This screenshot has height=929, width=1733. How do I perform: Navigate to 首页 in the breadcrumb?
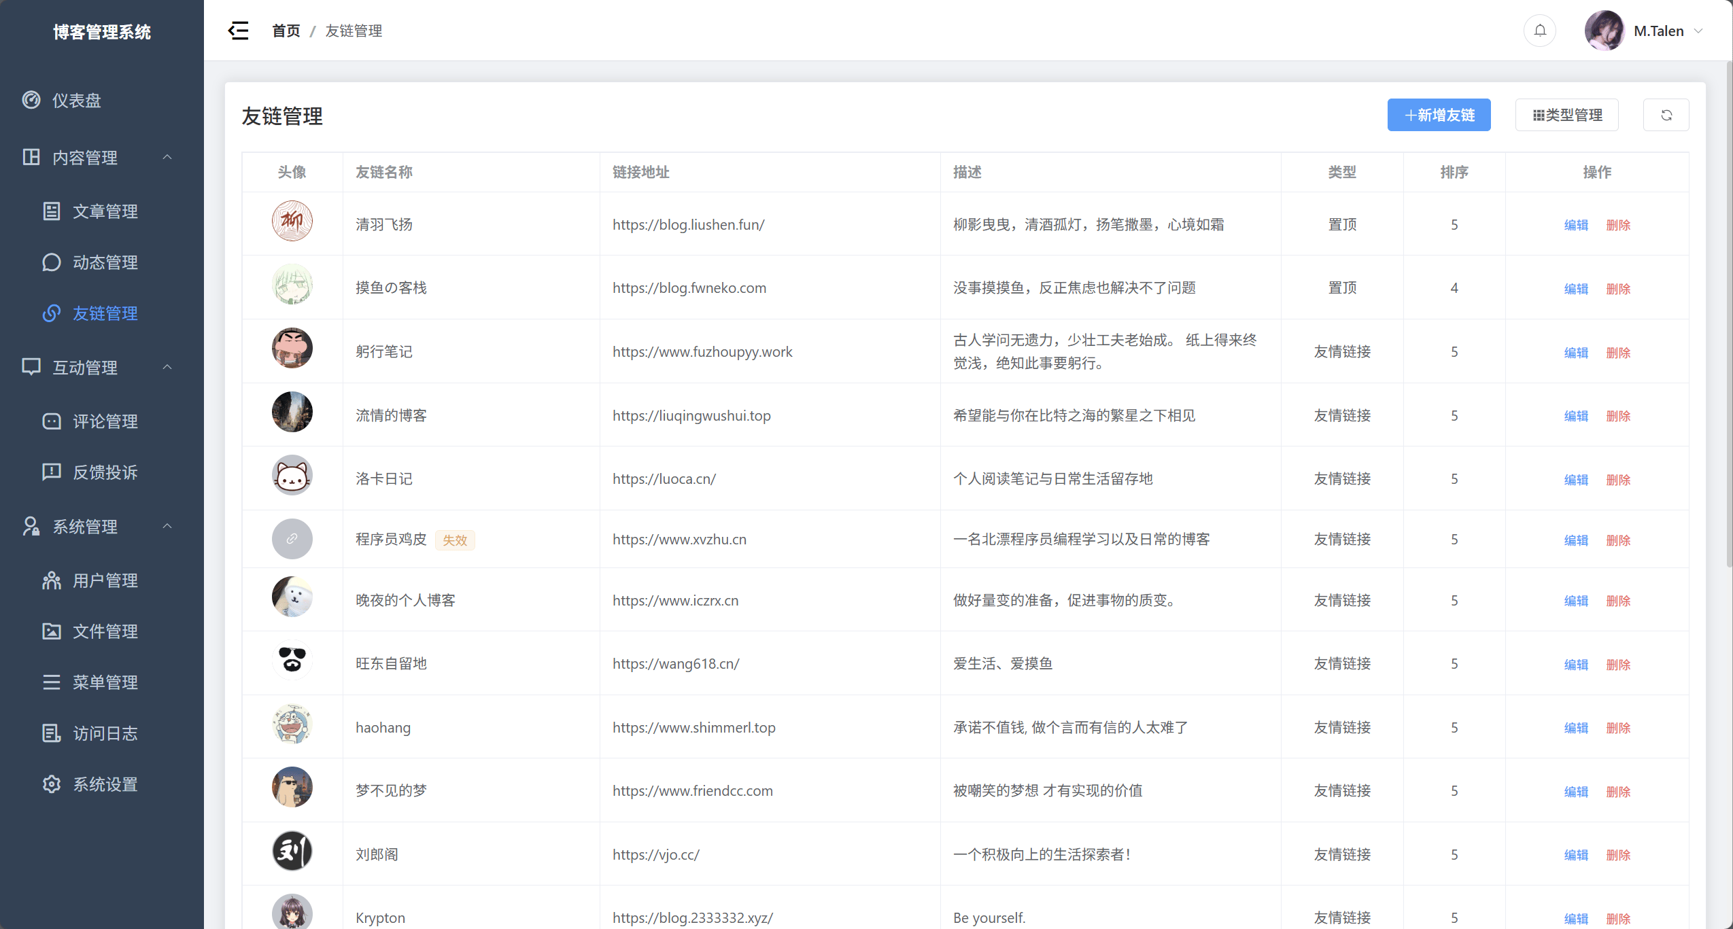tap(285, 31)
